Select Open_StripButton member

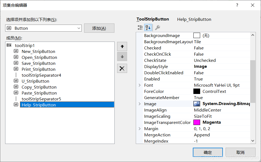(39, 57)
